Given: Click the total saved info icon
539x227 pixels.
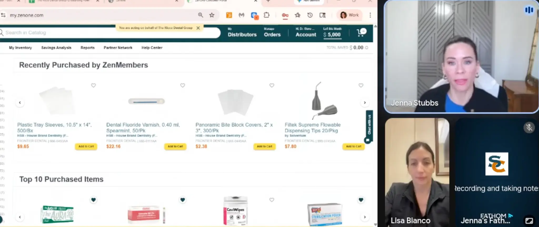Looking at the screenshot, I should 367,48.
